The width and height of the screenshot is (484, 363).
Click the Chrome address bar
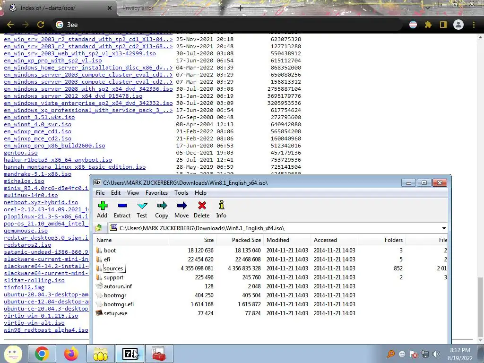click(227, 25)
